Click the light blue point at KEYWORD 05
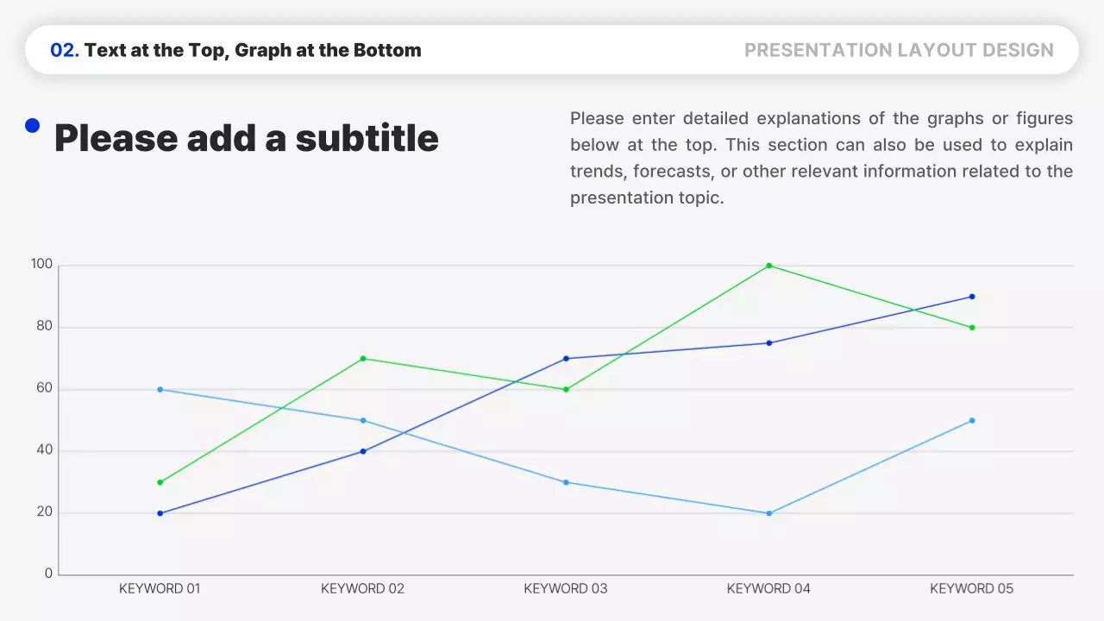 (x=972, y=421)
